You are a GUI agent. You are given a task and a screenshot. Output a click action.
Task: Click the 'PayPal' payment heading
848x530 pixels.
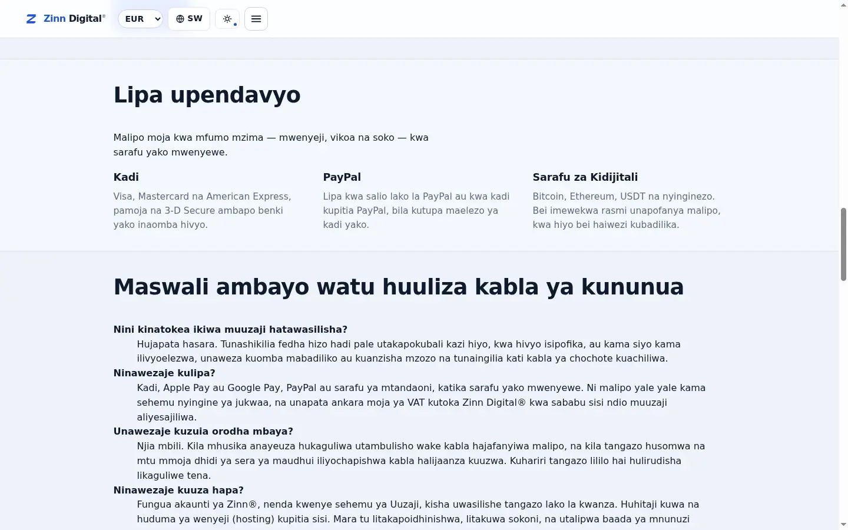tap(342, 177)
